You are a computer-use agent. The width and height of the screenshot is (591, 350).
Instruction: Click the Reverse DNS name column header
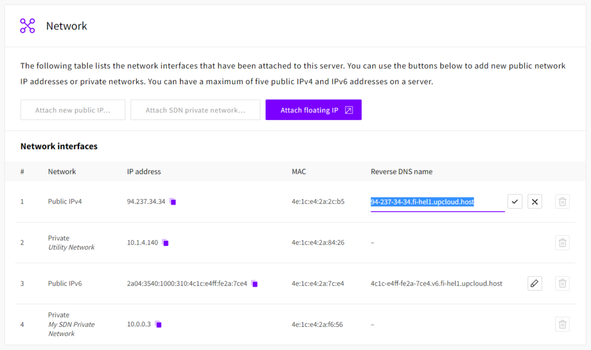tap(401, 171)
